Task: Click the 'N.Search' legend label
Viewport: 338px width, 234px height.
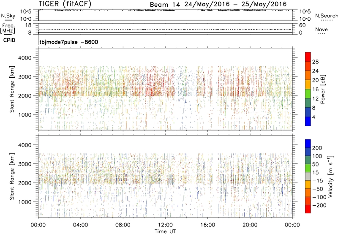Action: tap(327, 16)
